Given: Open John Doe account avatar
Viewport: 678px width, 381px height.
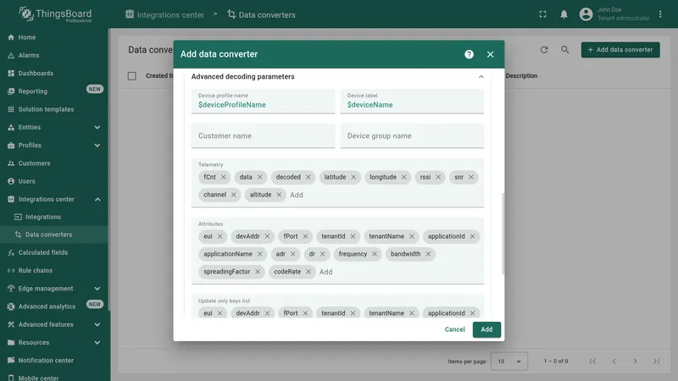Looking at the screenshot, I should (x=586, y=14).
